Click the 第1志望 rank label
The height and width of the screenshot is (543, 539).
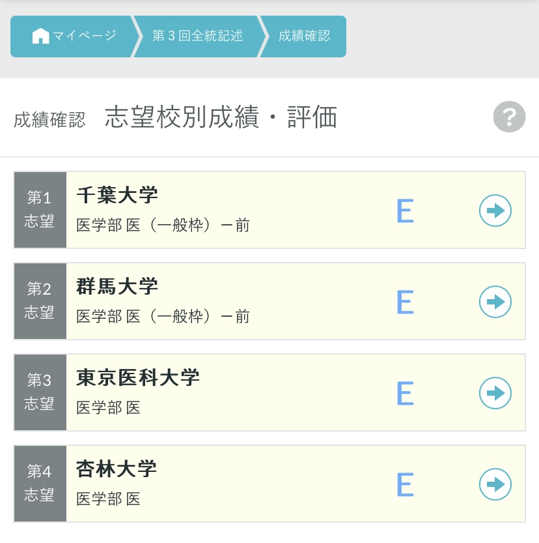click(x=40, y=210)
